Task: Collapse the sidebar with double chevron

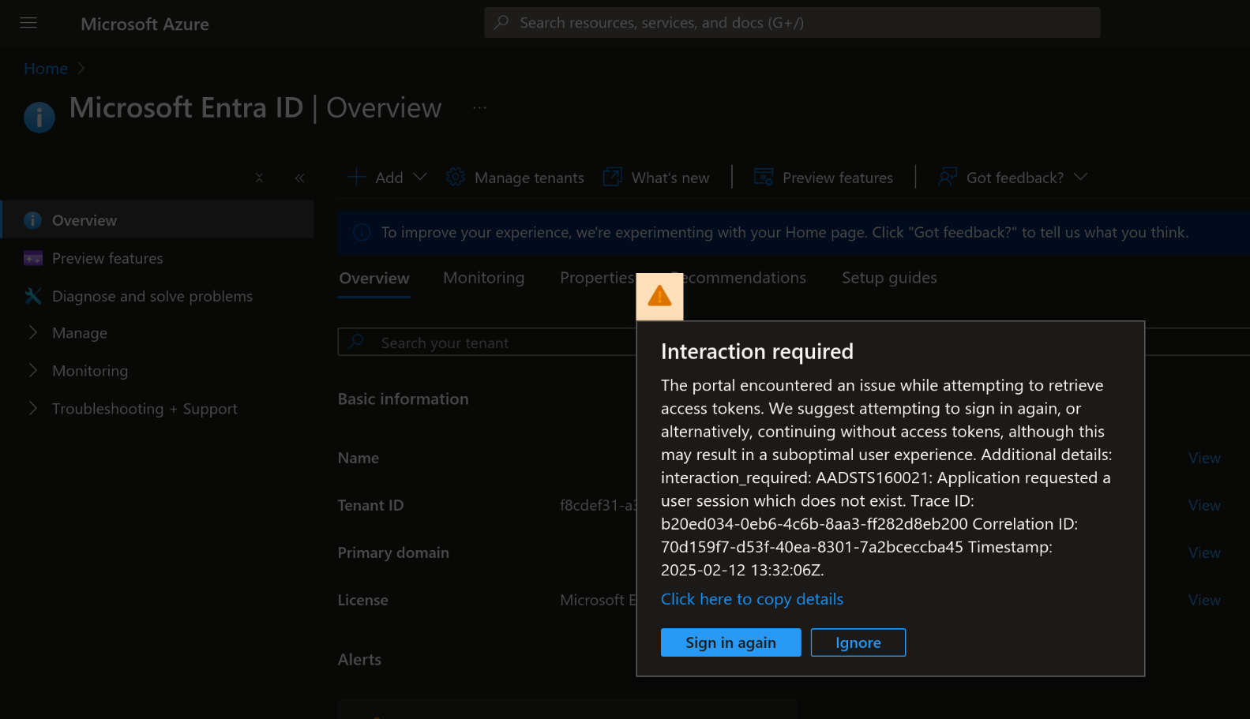Action: pos(300,178)
